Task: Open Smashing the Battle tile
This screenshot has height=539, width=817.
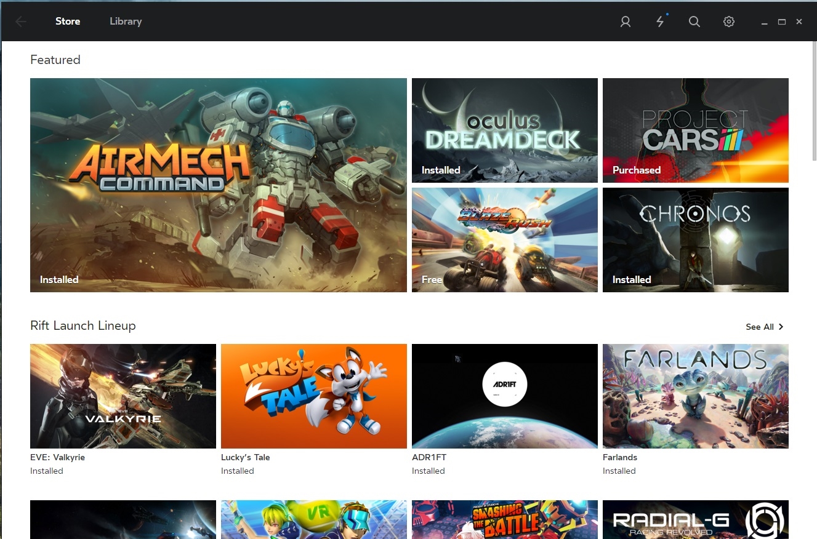Action: pyautogui.click(x=505, y=519)
